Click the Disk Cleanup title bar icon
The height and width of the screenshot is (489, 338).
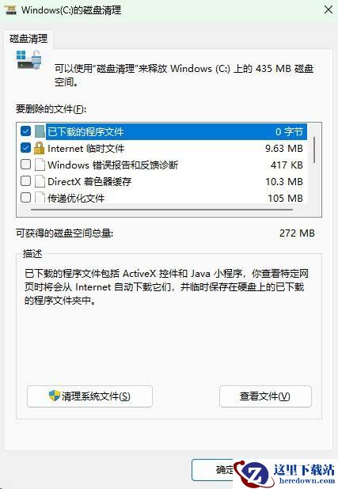[x=10, y=9]
